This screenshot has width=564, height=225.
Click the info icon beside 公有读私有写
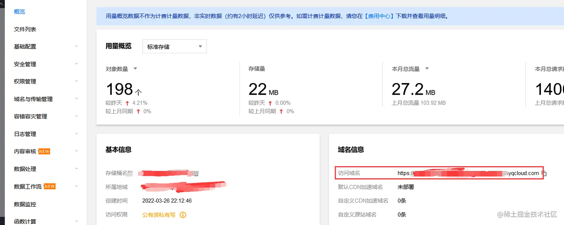[x=183, y=215]
